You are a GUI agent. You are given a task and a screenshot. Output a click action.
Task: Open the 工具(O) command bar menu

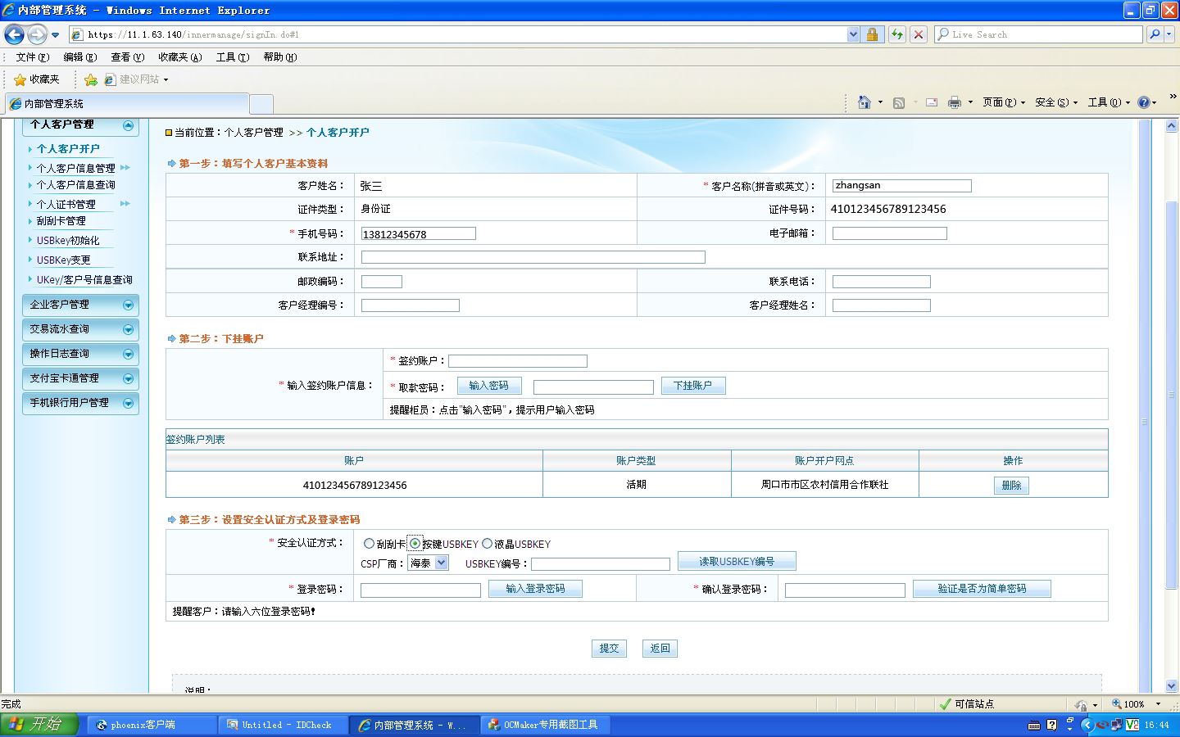pos(1109,102)
